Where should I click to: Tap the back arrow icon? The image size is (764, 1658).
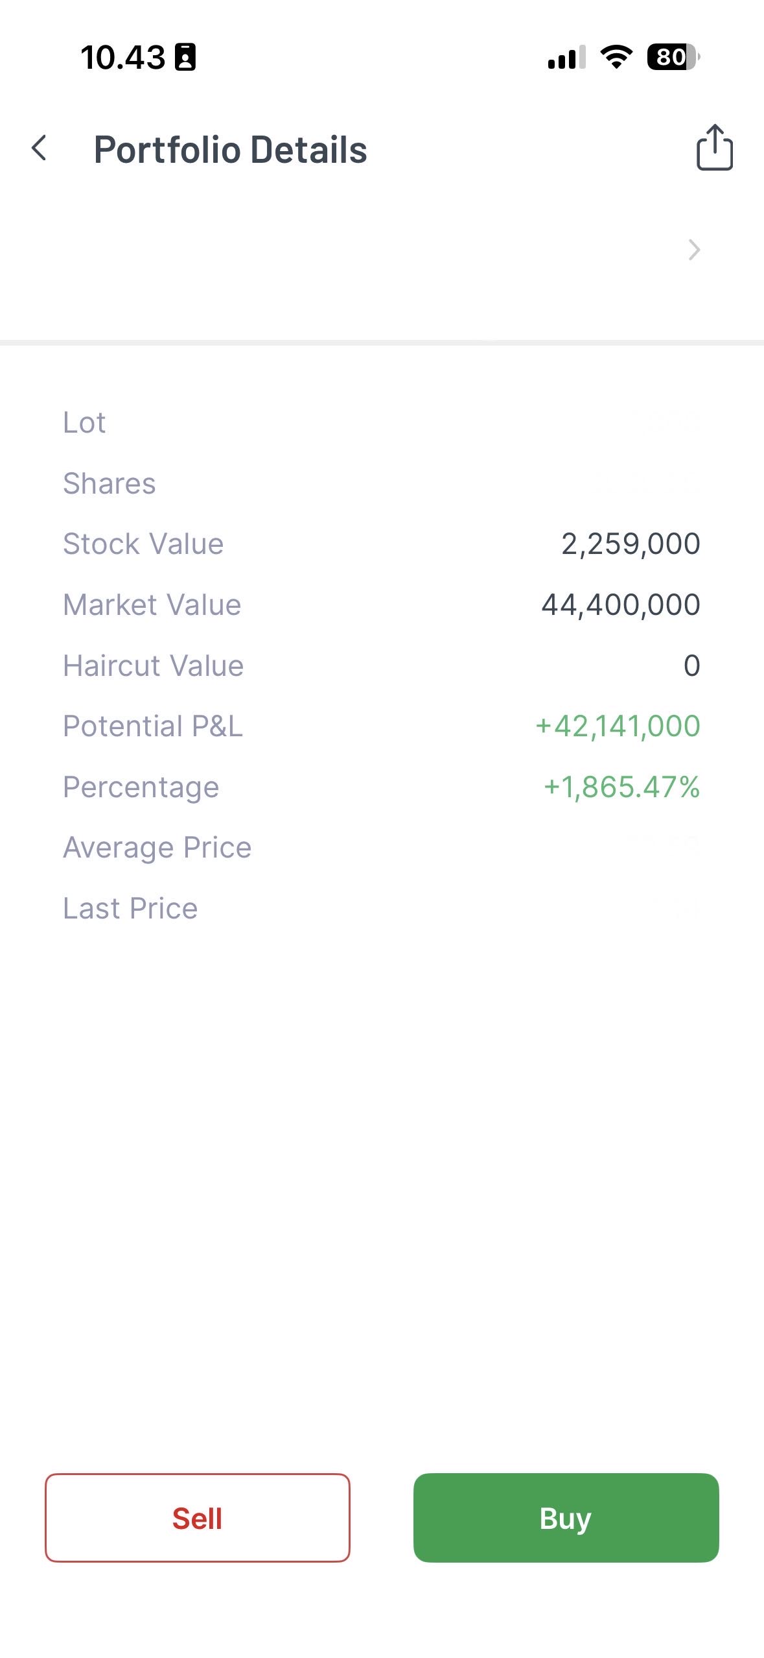click(40, 148)
